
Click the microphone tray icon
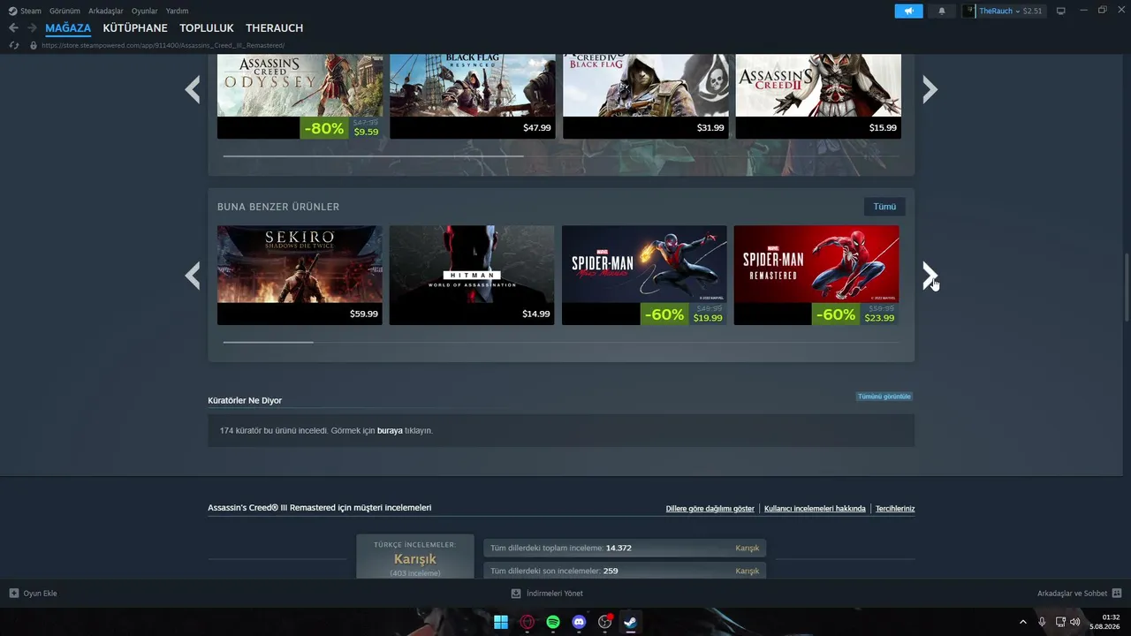tap(1043, 622)
